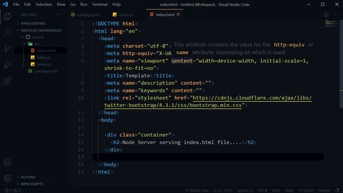343x193 pixels.
Task: Click "keywords" meta name on line 9
Action: tap(153, 91)
